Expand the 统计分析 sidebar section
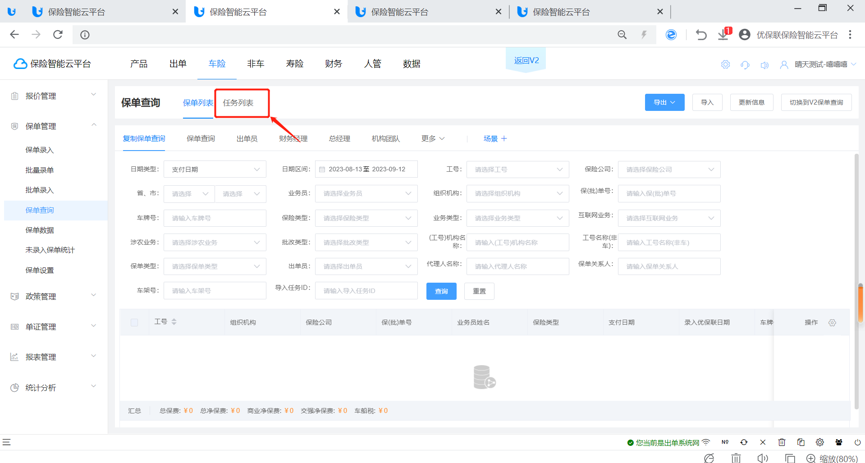This screenshot has height=463, width=865. click(x=54, y=387)
